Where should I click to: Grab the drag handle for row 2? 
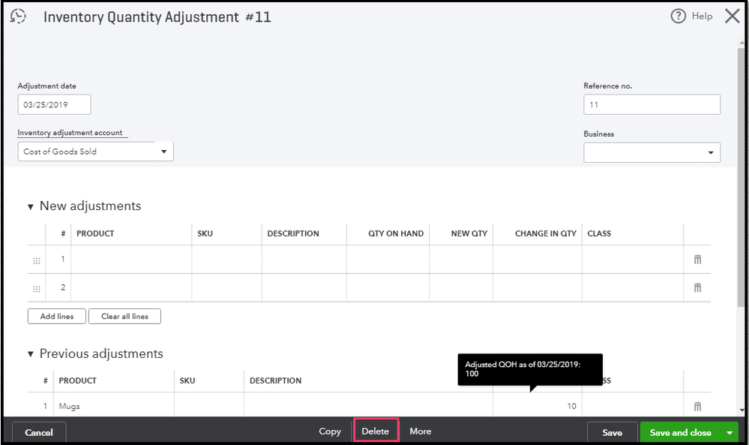coord(37,288)
